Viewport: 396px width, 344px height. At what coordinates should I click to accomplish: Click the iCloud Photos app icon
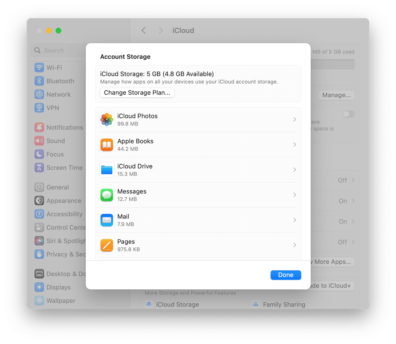click(107, 119)
